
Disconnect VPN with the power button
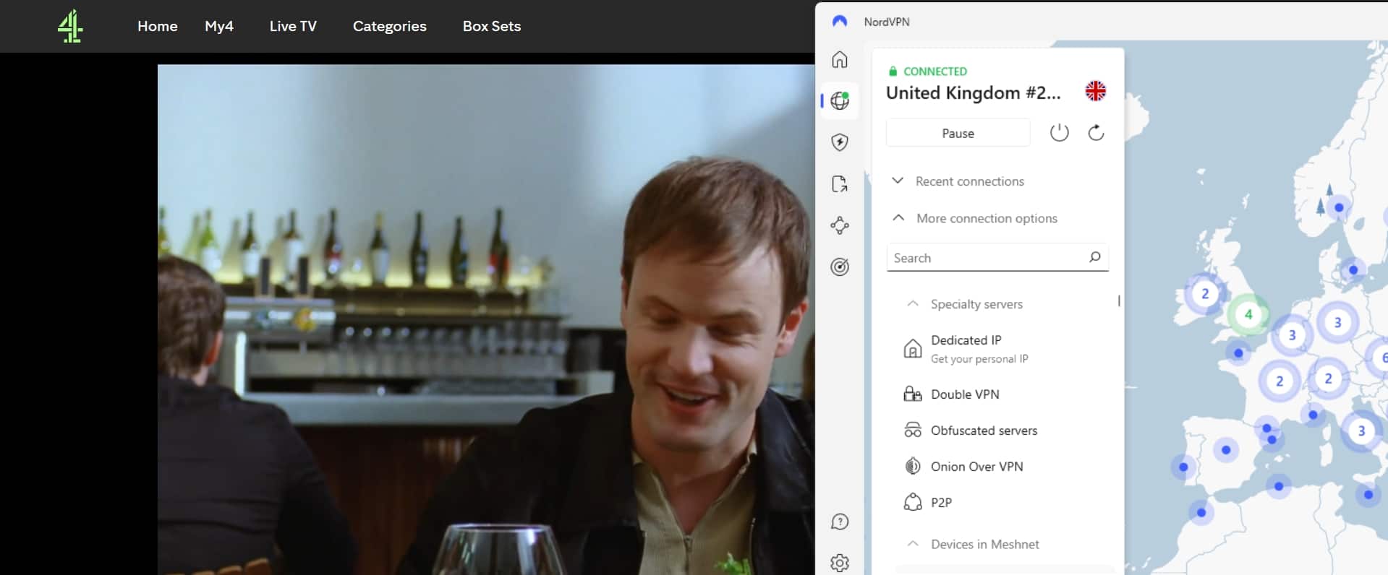1059,133
